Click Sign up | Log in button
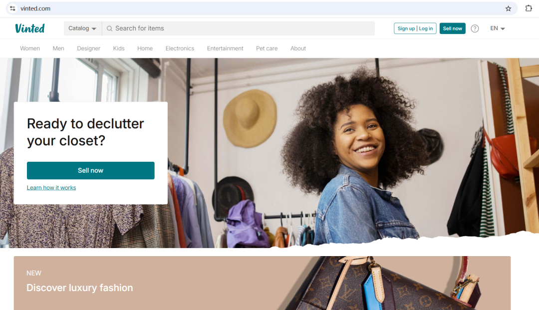 (x=415, y=28)
